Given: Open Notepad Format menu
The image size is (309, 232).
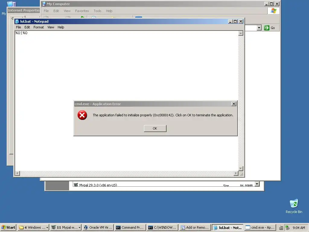Looking at the screenshot, I should pos(39,27).
